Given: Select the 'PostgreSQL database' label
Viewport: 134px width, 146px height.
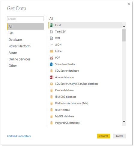Looking at the screenshot, I should (67, 123).
